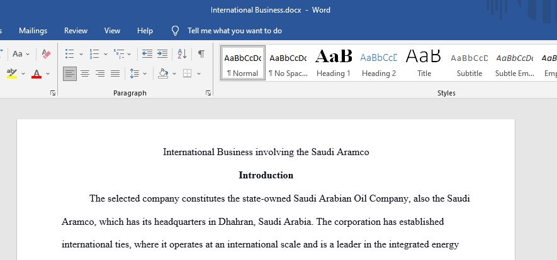Click the Tell me what you want to do box
Screen dimensions: 557x260
[235, 31]
